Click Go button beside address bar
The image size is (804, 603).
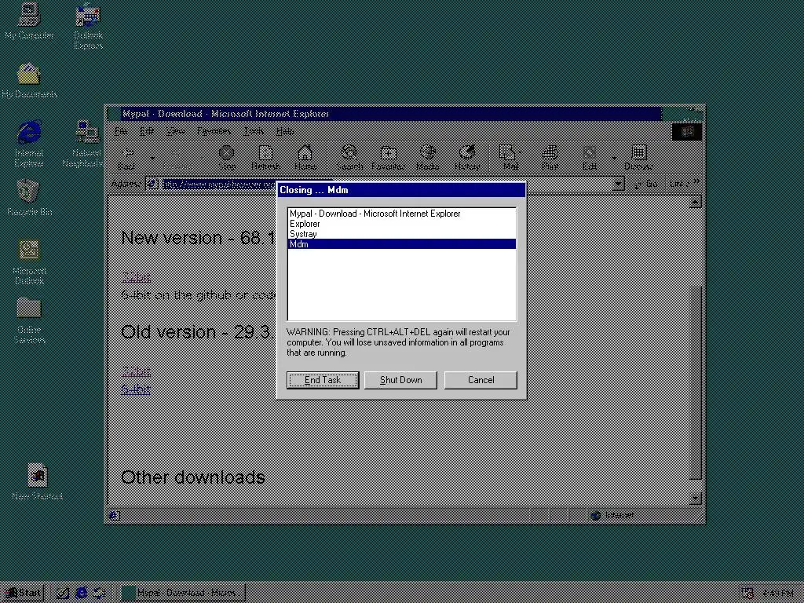646,184
